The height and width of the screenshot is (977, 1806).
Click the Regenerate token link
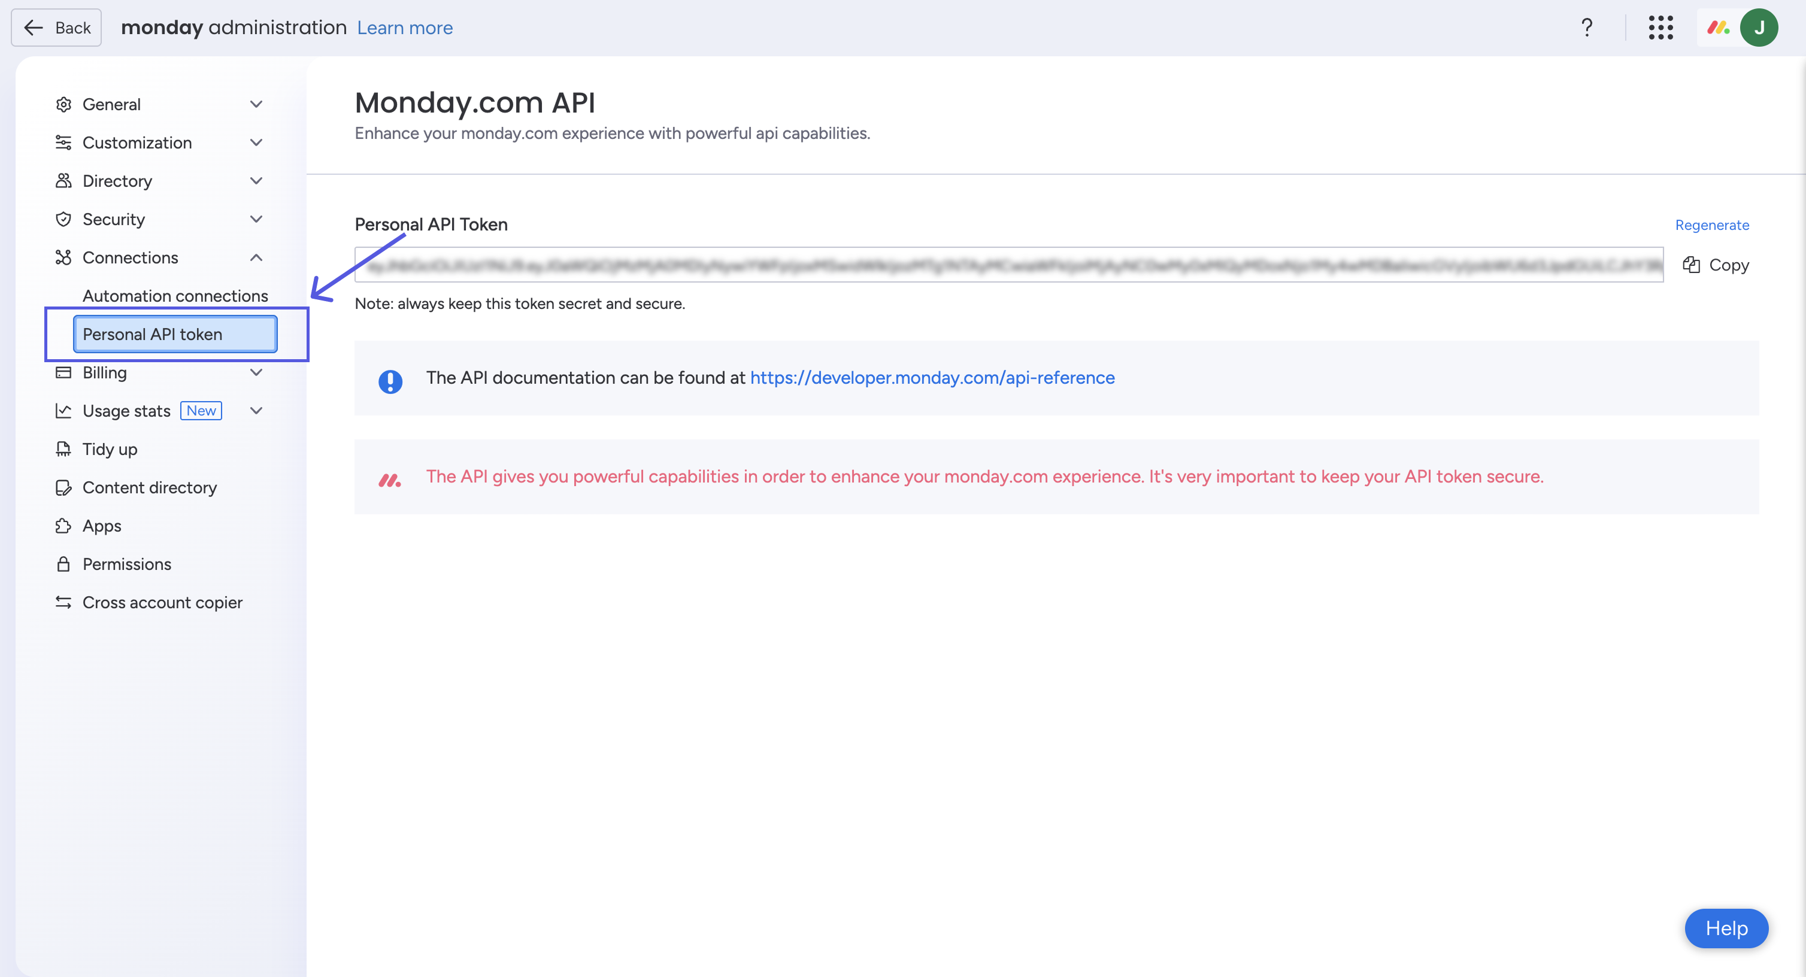(x=1711, y=225)
